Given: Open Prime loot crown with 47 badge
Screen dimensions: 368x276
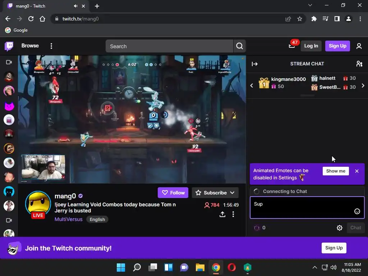Looking at the screenshot, I should click(292, 46).
